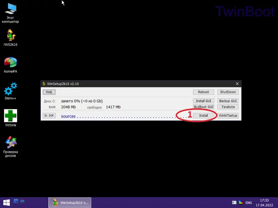
Task: Click the Reboot button
Action: click(x=204, y=92)
